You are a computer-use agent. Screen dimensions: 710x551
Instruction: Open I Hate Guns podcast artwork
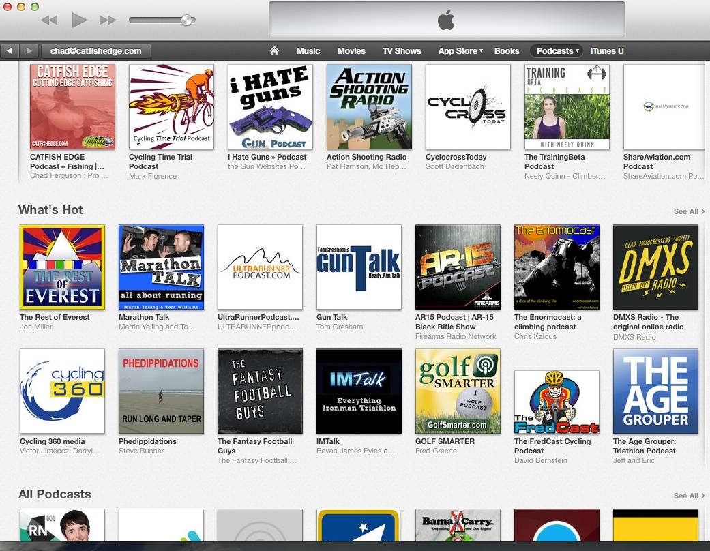click(270, 107)
